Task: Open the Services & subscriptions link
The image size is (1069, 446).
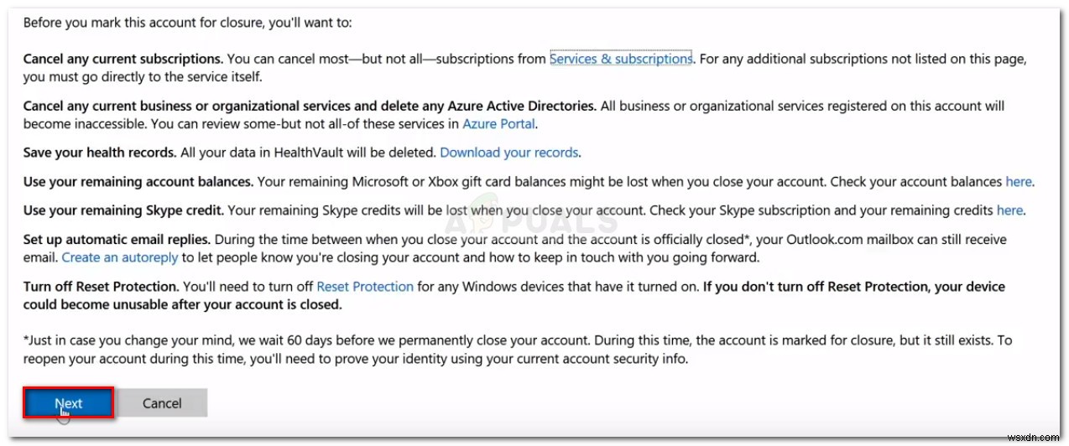Action: pyautogui.click(x=621, y=59)
